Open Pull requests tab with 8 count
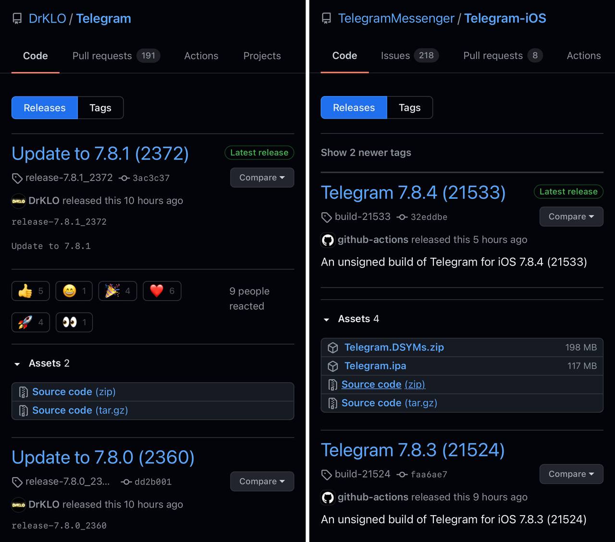This screenshot has height=542, width=615. (503, 56)
